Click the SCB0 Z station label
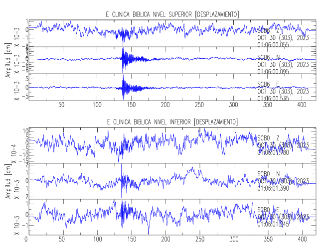Screen dimensions: 324x249 (x=268, y=138)
